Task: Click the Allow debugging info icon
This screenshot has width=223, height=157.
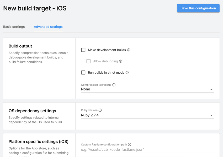Action: click(x=121, y=61)
